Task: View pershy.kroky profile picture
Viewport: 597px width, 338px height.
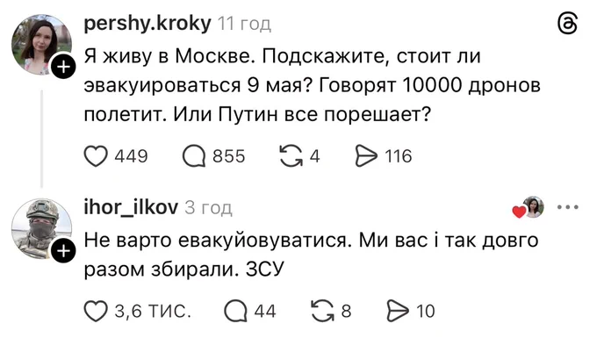Action: coord(41,45)
